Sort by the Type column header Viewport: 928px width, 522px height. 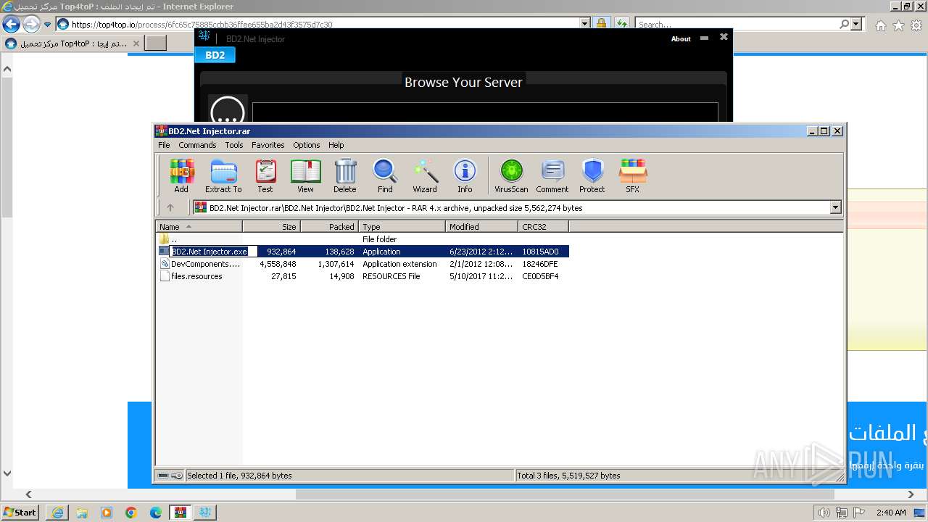coord(402,227)
